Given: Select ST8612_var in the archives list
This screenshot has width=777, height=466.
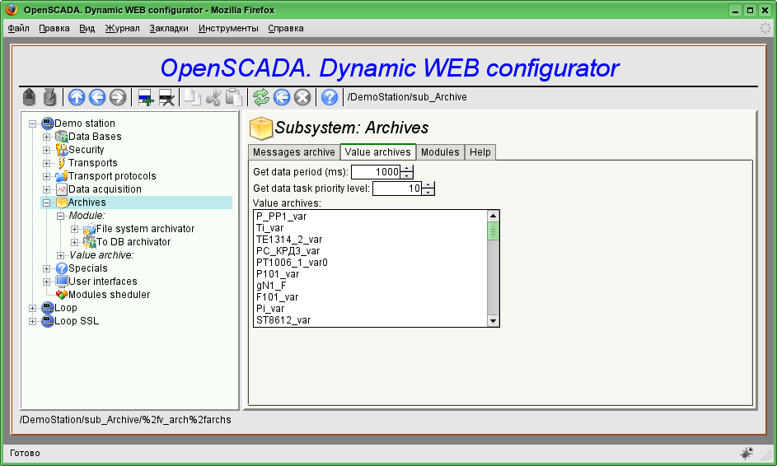Looking at the screenshot, I should click(283, 320).
